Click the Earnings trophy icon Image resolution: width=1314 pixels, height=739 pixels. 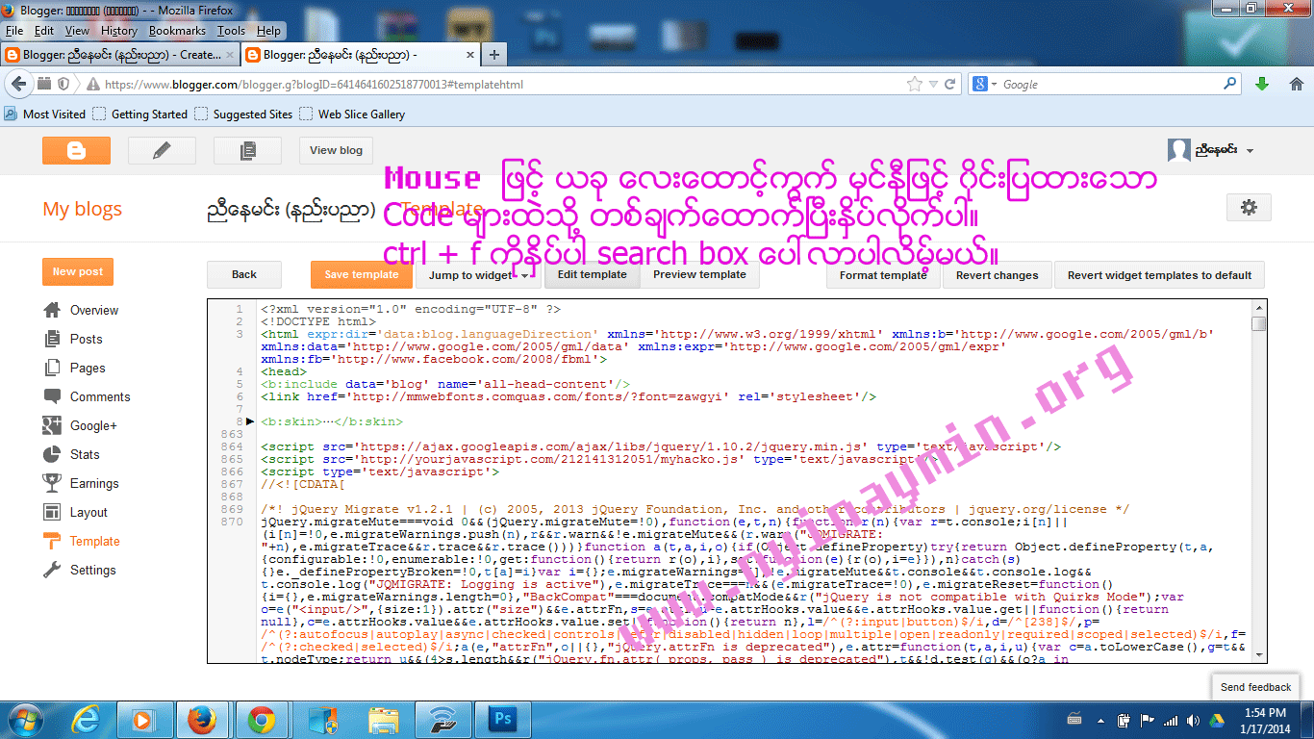coord(52,483)
